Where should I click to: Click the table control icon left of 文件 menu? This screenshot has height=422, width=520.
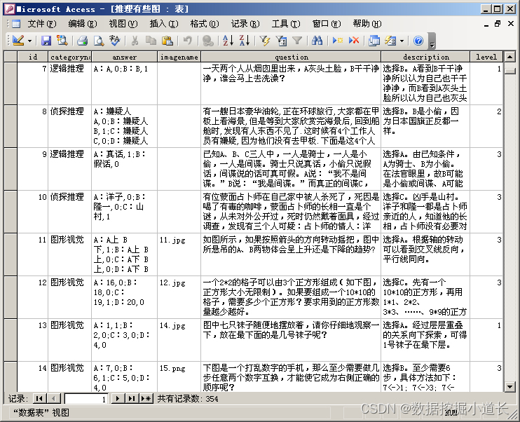click(15, 24)
